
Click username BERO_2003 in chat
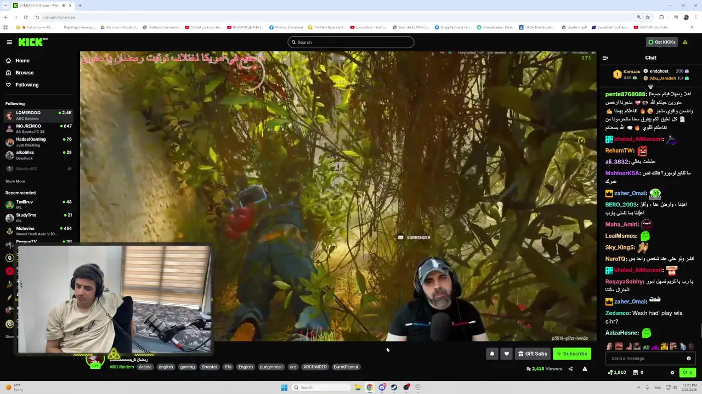click(x=621, y=205)
